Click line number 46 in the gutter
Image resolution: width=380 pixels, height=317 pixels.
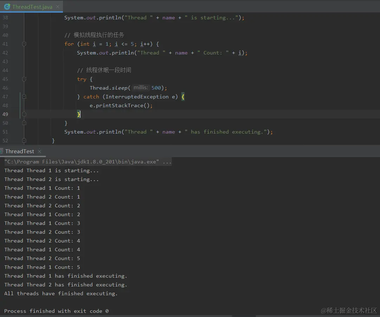5,88
